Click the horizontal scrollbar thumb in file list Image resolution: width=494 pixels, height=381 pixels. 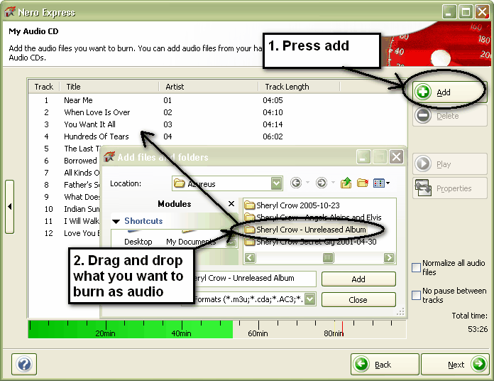[328, 258]
